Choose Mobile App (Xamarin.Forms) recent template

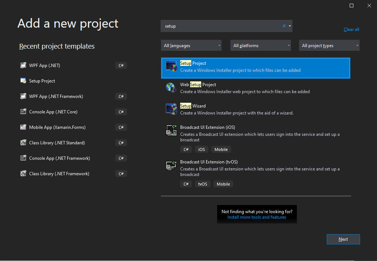[73, 127]
